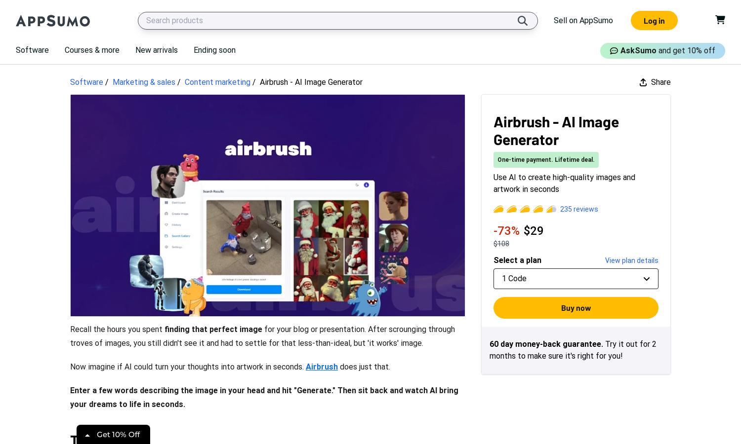Open the 1 Code plan dropdown
Screen dimensions: 741x444
pos(576,279)
